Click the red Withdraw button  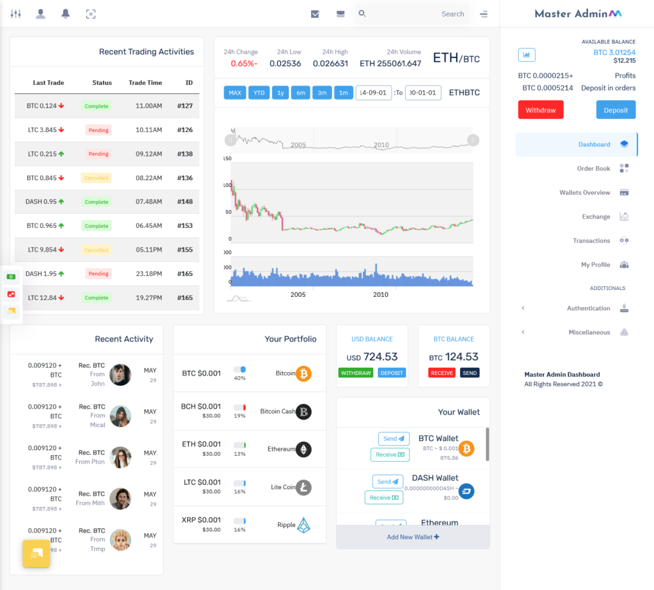click(x=540, y=110)
